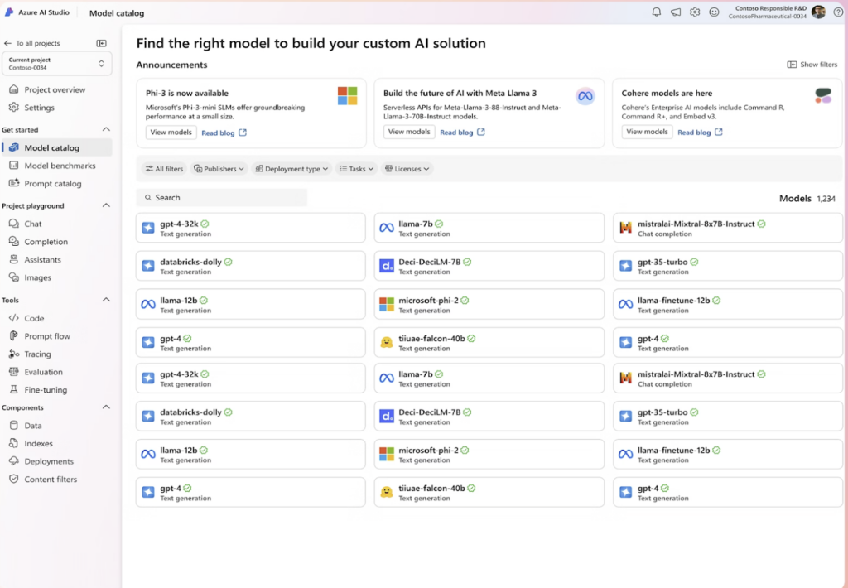Open the Current project switcher dropdown

(x=57, y=63)
